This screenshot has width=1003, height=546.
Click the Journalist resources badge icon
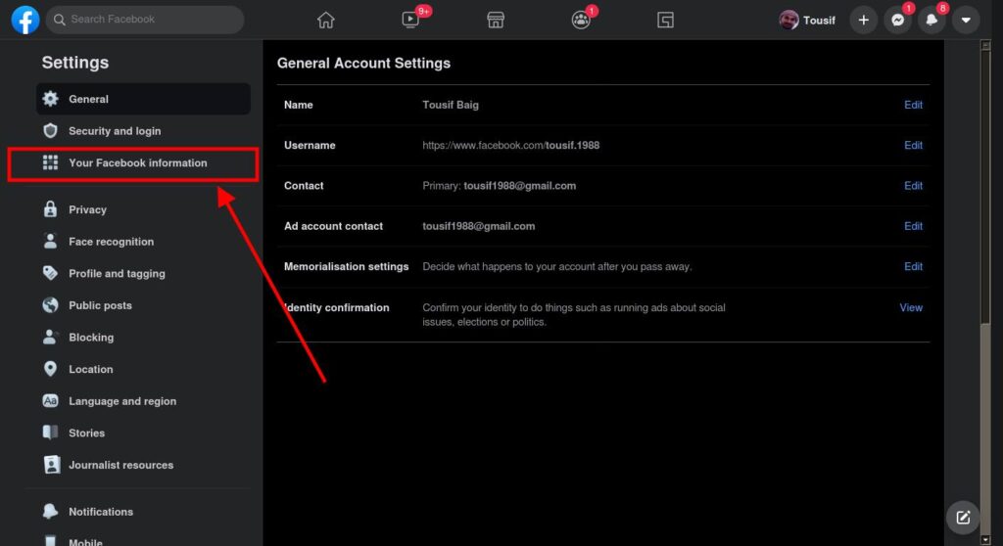pos(51,465)
